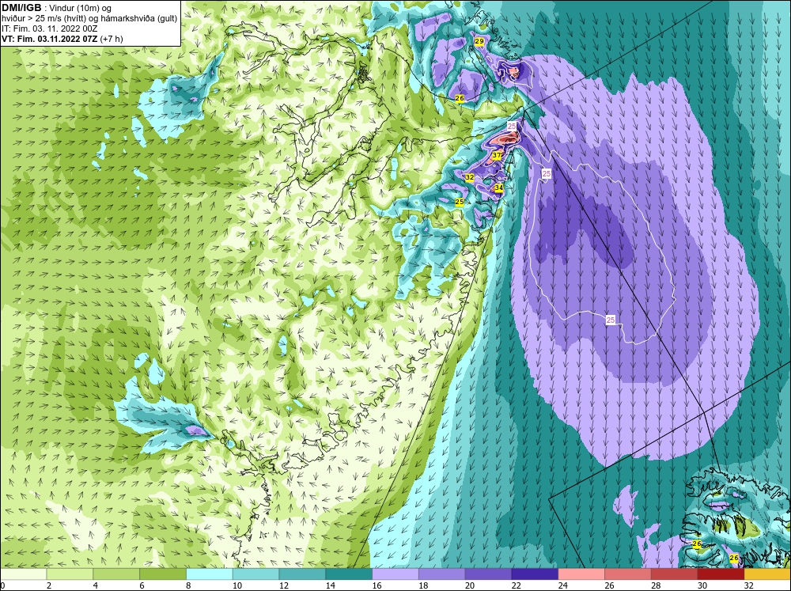
Task: Select the 2–4 m/s light green swatch
Action: click(x=70, y=574)
